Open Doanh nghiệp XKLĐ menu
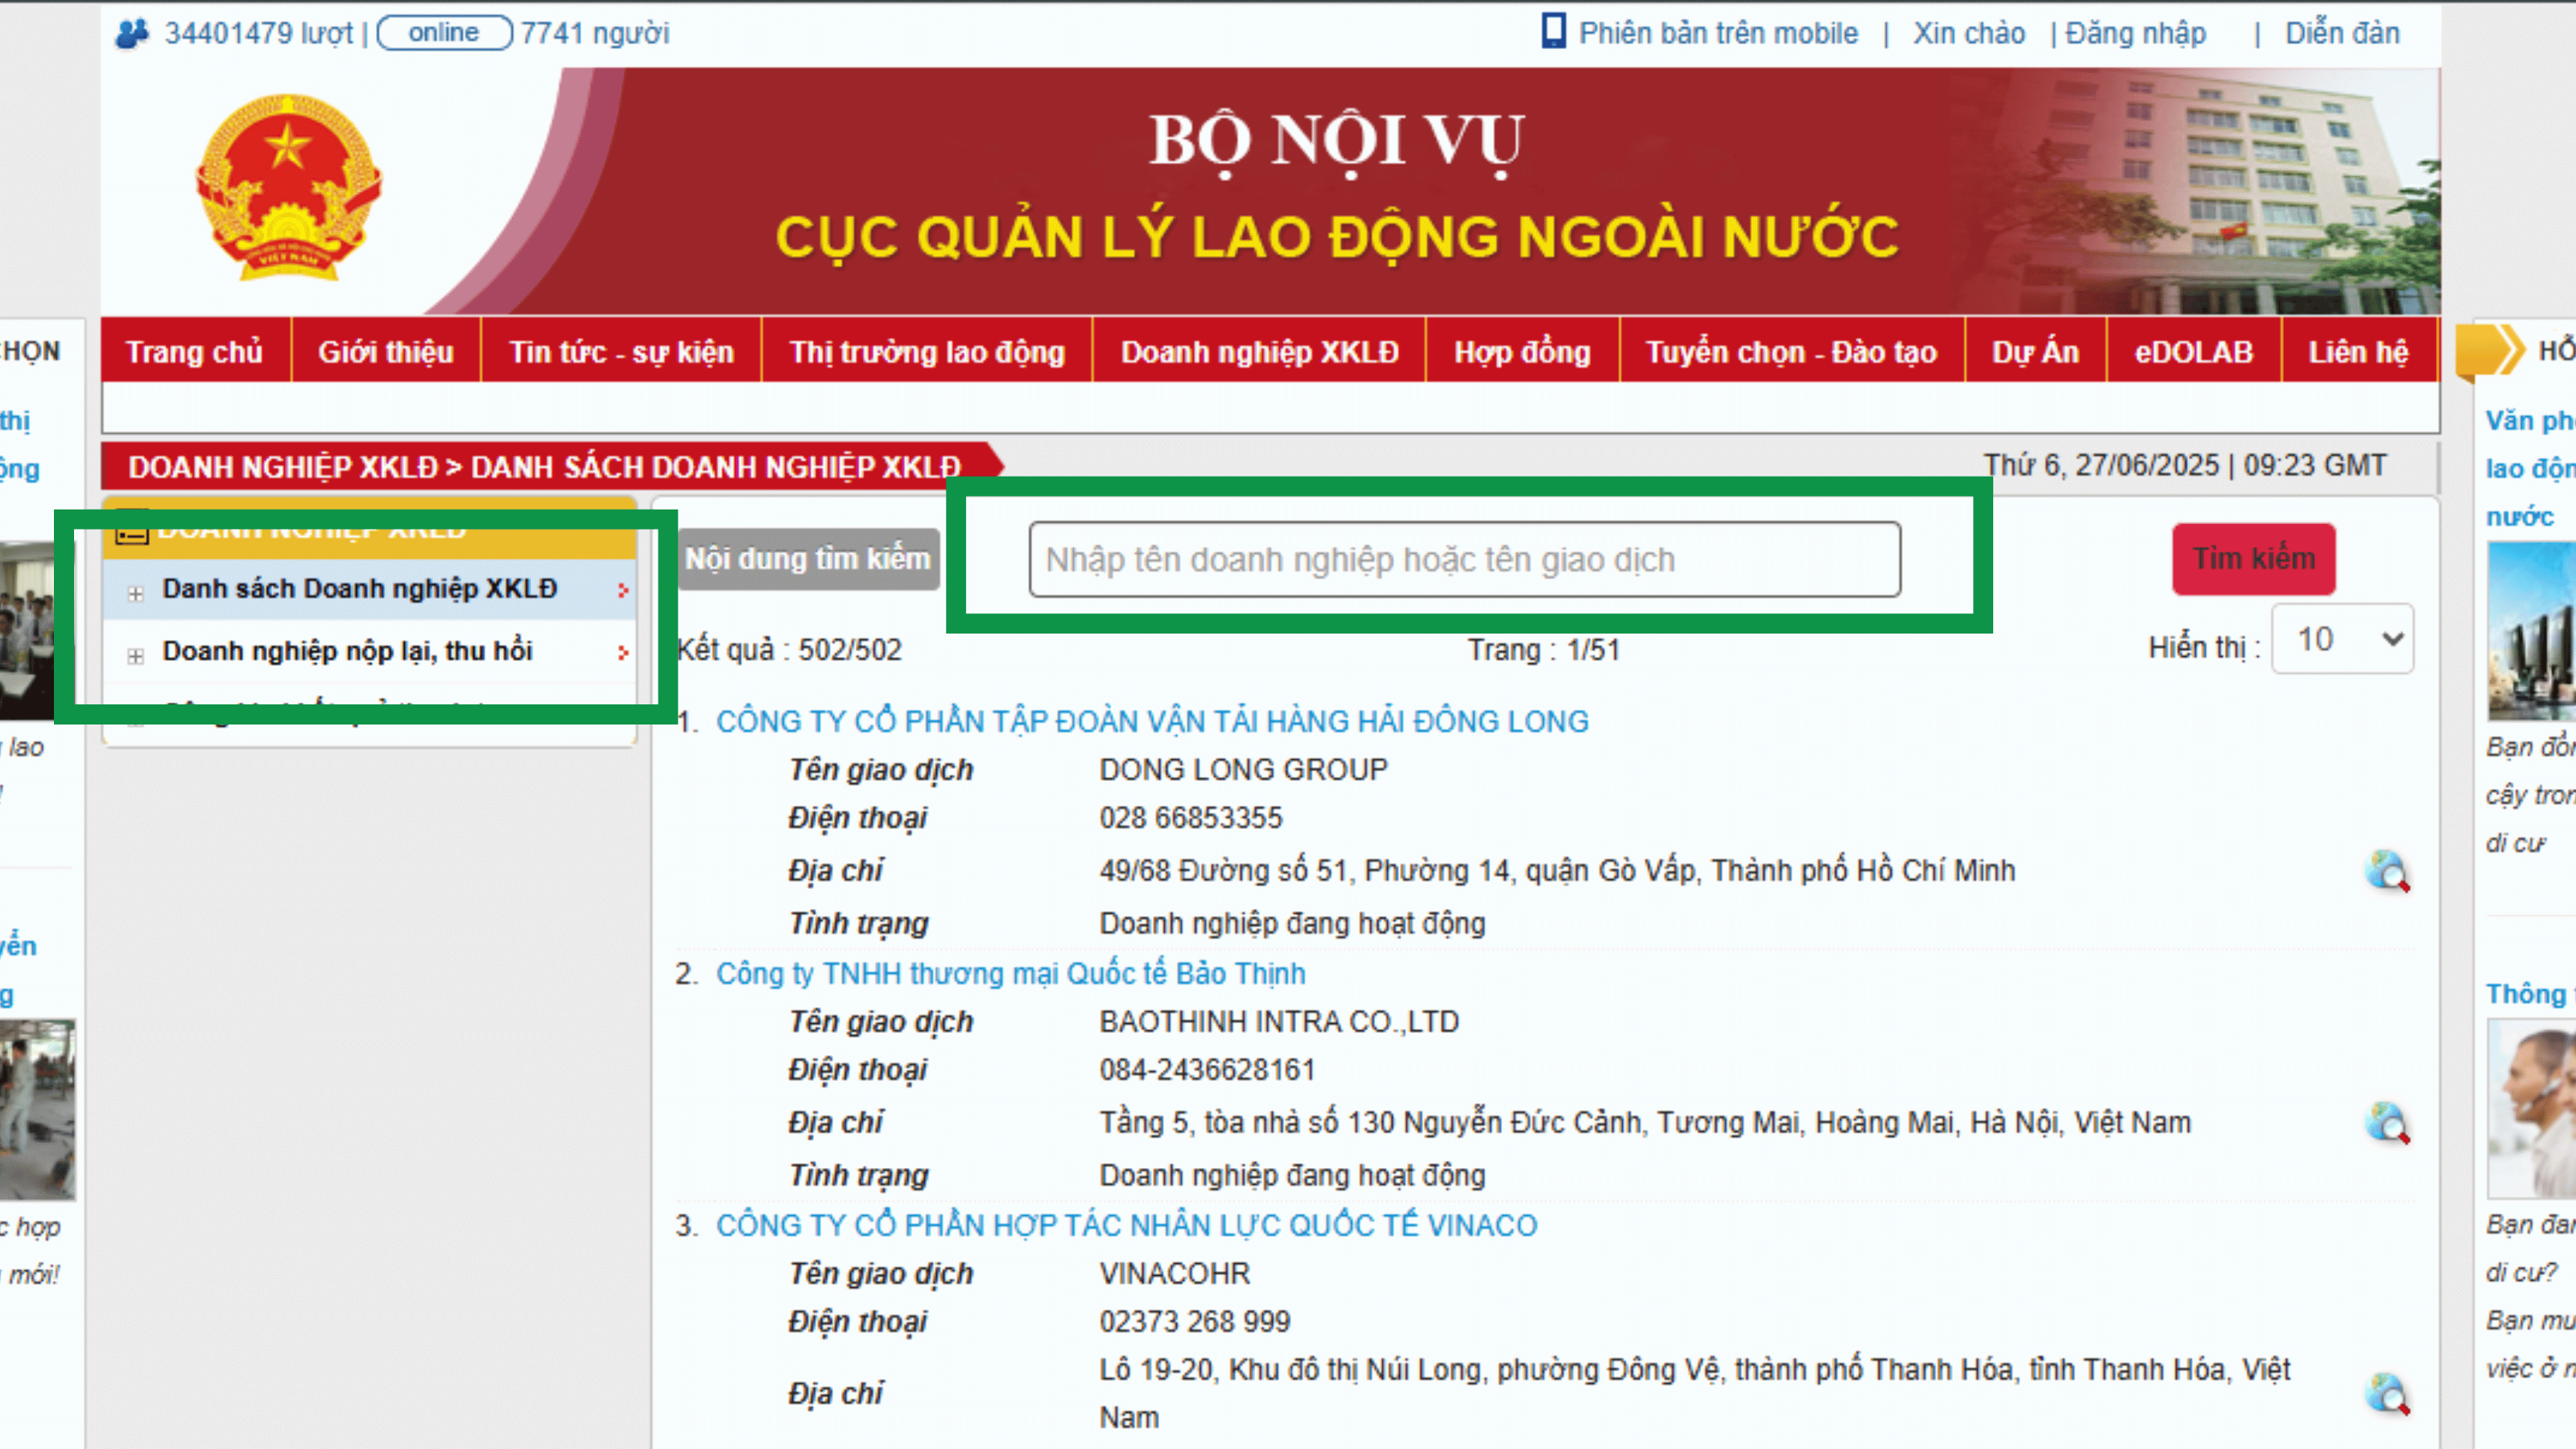 coord(1259,352)
